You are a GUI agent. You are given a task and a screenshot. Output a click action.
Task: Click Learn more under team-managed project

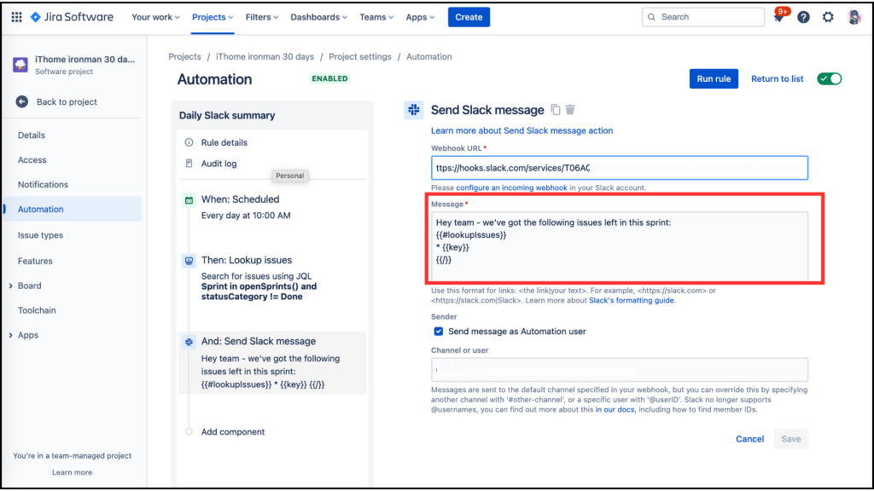click(72, 472)
